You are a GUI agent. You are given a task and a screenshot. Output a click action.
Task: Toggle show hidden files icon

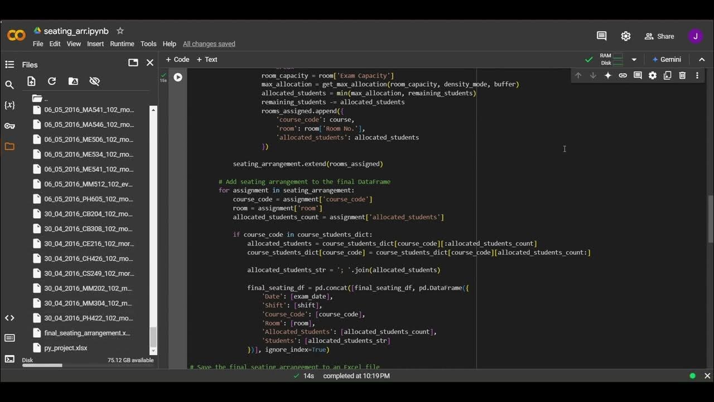[x=94, y=82]
